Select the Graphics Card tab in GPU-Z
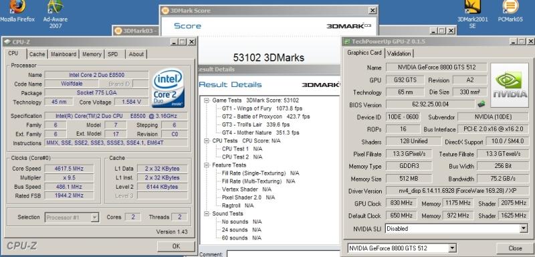535x257 pixels. pos(364,53)
